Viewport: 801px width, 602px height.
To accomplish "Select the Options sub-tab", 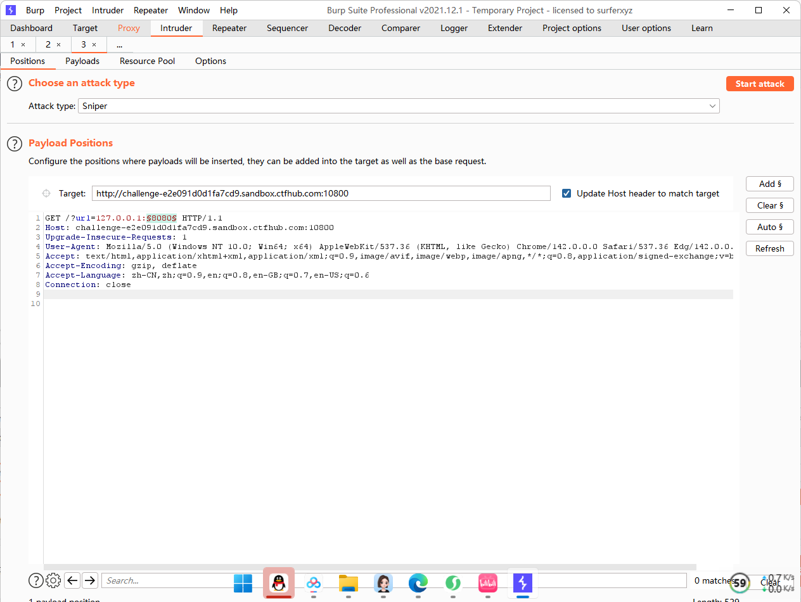I will (x=210, y=61).
